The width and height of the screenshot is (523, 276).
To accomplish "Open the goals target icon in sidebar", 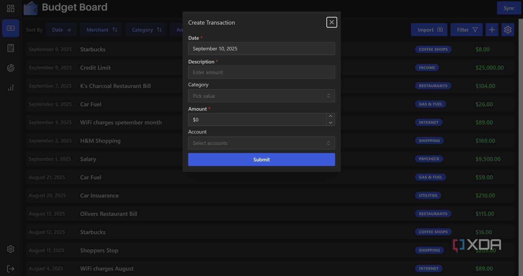I will pyautogui.click(x=11, y=68).
